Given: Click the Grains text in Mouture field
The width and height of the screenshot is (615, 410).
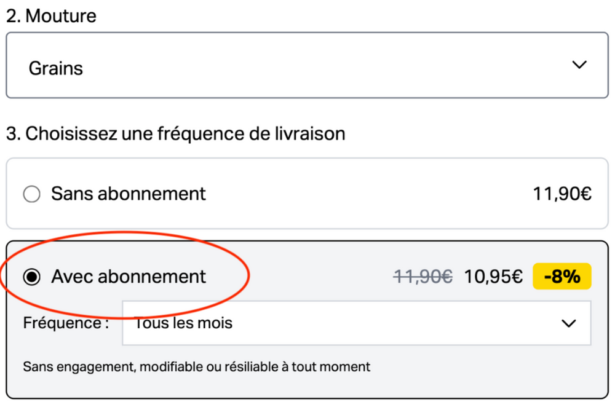Looking at the screenshot, I should [x=56, y=69].
